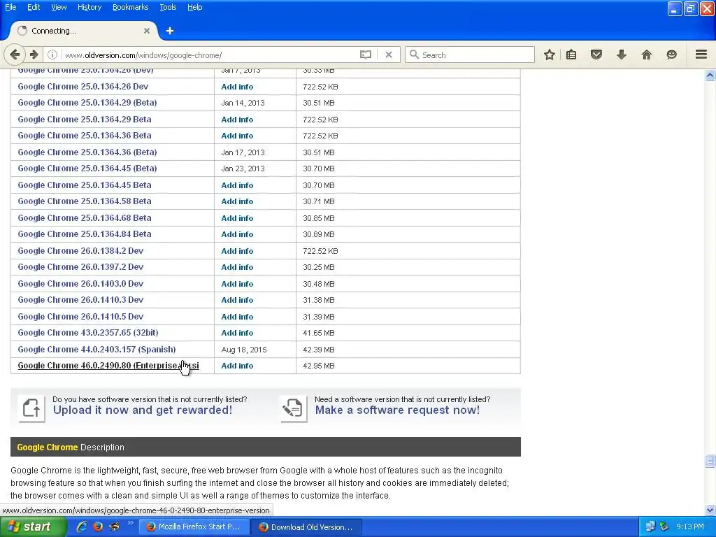The width and height of the screenshot is (716, 537).
Task: Expand the quick launch chevron
Action: (130, 523)
